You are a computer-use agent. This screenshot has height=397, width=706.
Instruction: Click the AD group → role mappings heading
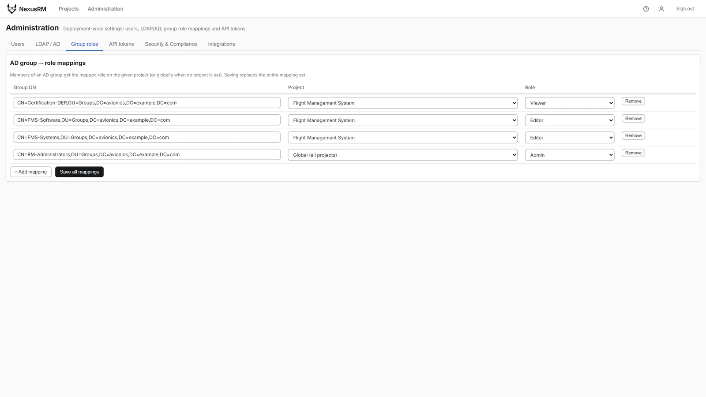click(48, 63)
